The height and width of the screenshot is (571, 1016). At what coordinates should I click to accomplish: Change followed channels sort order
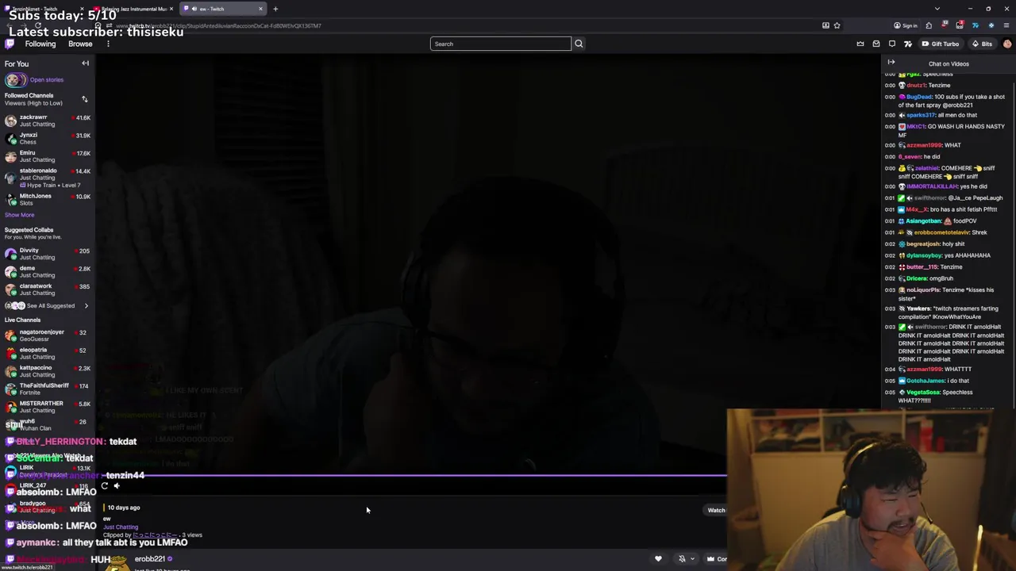(85, 99)
